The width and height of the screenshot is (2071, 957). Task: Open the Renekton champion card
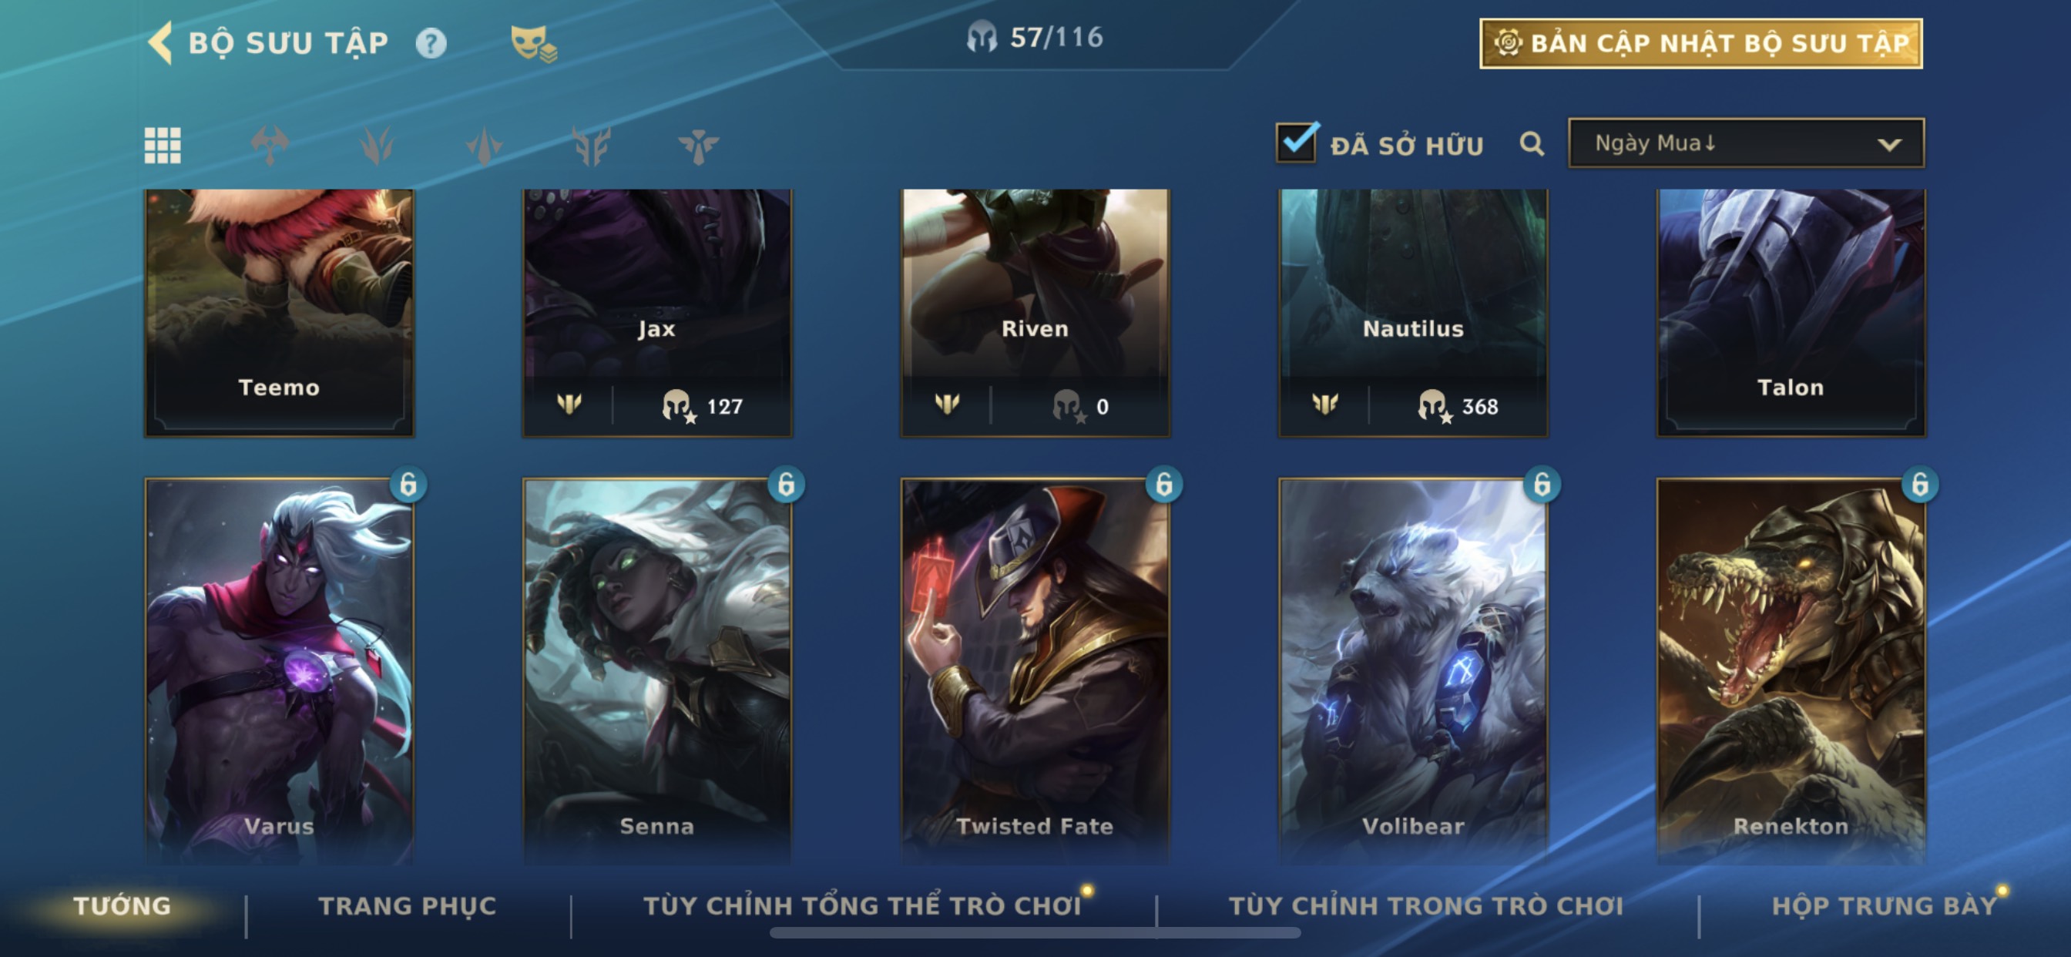click(x=1791, y=669)
